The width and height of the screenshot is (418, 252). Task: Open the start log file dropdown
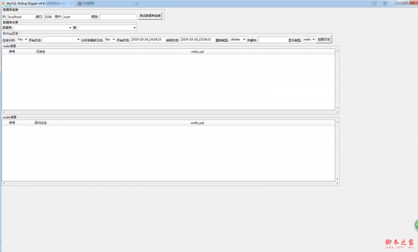61,40
